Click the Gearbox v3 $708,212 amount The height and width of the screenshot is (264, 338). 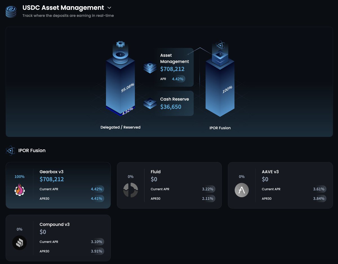pyautogui.click(x=52, y=179)
